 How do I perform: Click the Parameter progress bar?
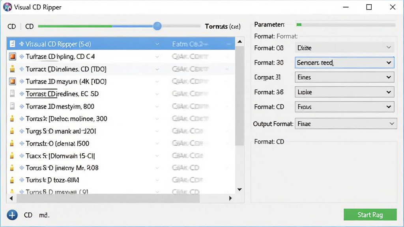point(346,25)
